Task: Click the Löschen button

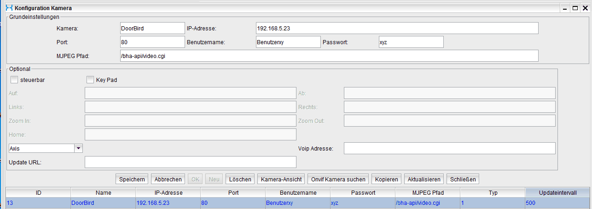Action: click(x=240, y=179)
